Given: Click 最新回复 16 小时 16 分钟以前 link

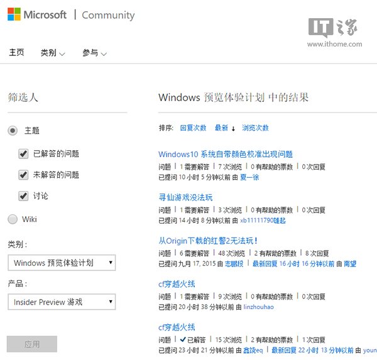Looking at the screenshot, I should (293, 264).
